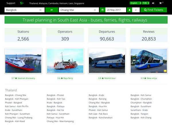Image resolution: width=172 pixels, height=125 pixels.
Task: Click the 12Go logo icon in header
Action: click(22, 3)
